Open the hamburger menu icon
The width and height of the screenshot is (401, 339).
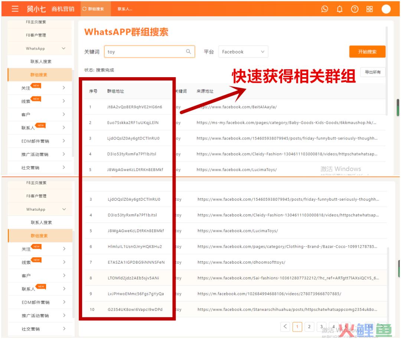click(x=15, y=9)
